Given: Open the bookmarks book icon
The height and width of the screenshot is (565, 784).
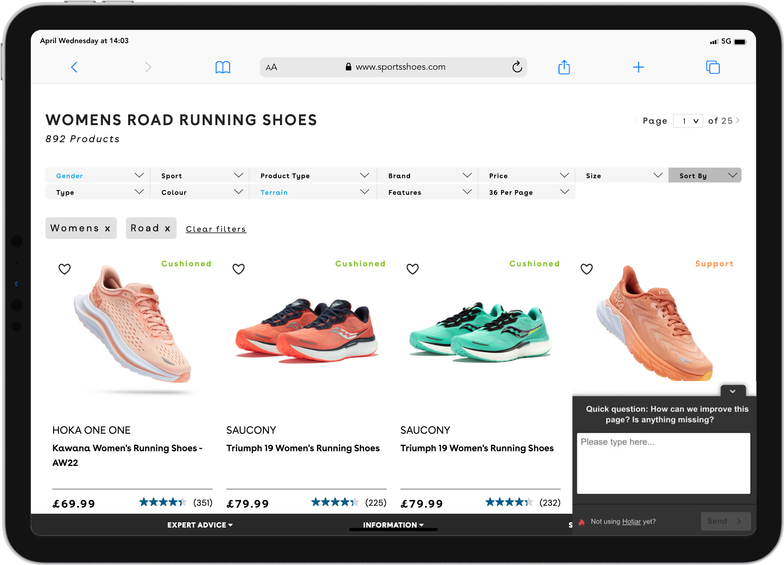Looking at the screenshot, I should [x=223, y=67].
